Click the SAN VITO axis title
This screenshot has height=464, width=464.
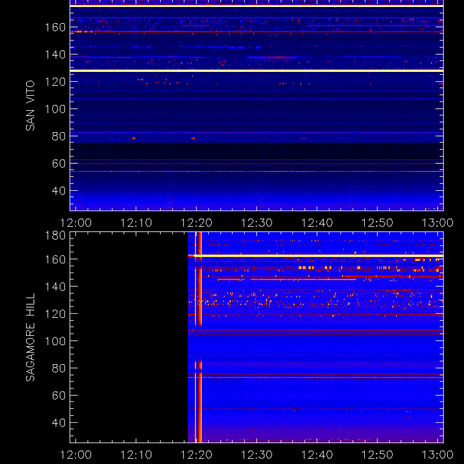(30, 106)
